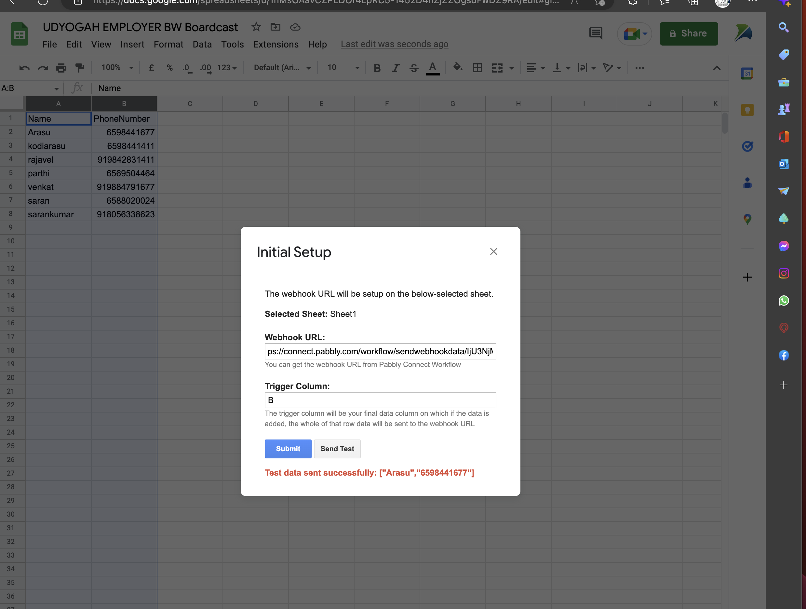
Task: Open the Insert menu
Action: pyautogui.click(x=132, y=45)
